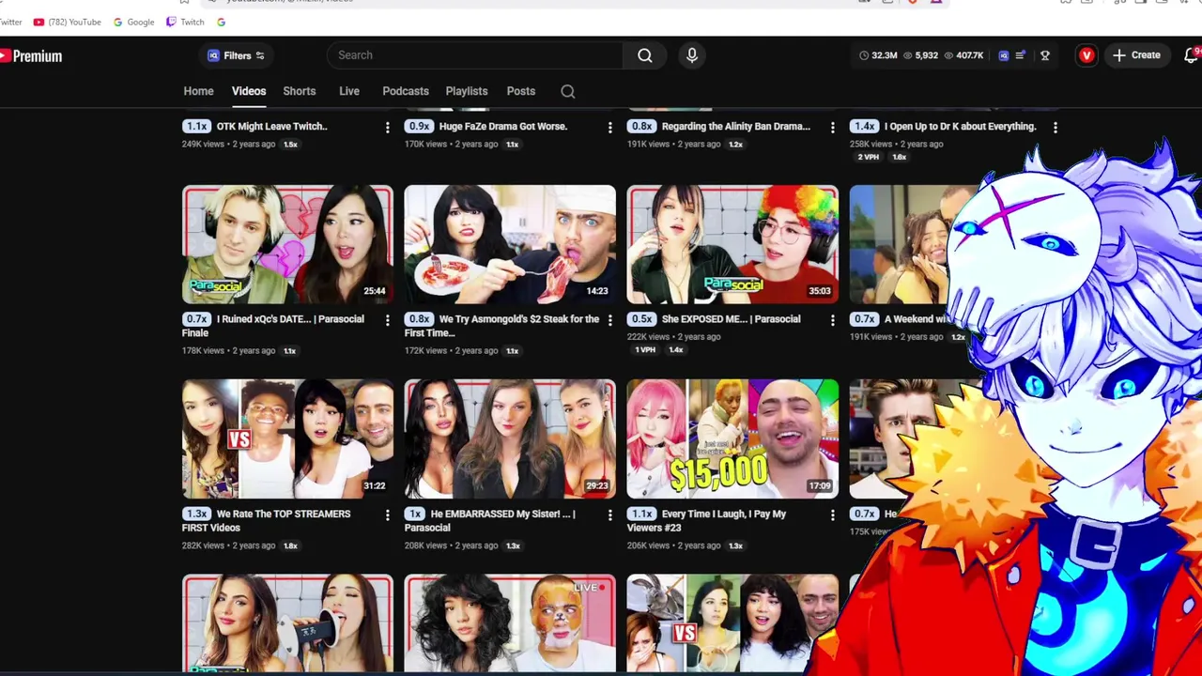Click into the YouTube Search field

point(474,55)
